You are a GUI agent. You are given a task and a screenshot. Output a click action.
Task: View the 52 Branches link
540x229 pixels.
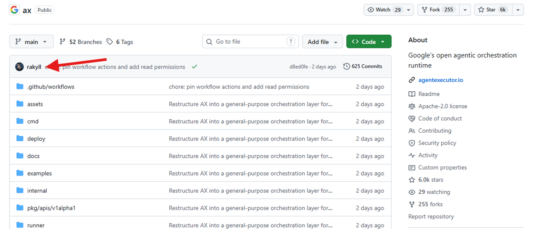point(81,42)
